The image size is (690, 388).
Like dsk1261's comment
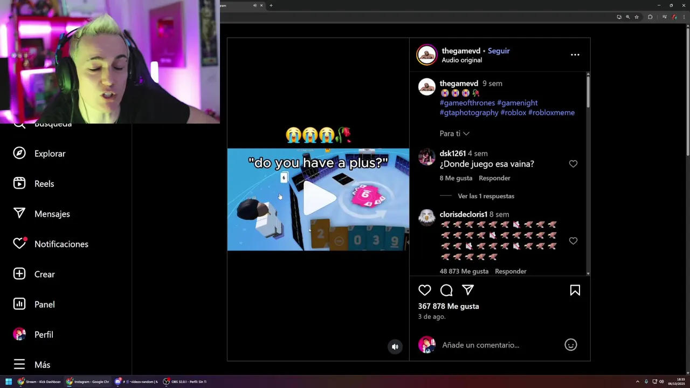[573, 164]
